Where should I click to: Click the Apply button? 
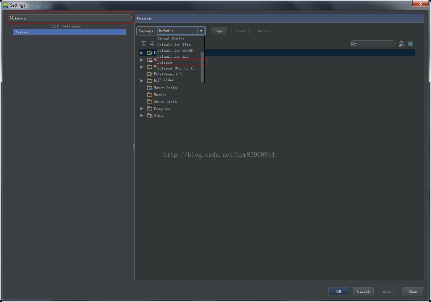[388, 291]
